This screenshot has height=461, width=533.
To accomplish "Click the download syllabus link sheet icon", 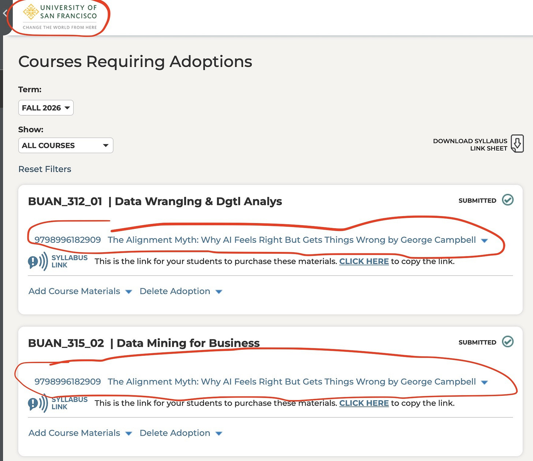I will click(517, 144).
